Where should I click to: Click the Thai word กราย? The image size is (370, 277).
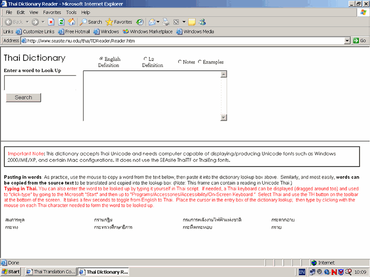click(276, 227)
